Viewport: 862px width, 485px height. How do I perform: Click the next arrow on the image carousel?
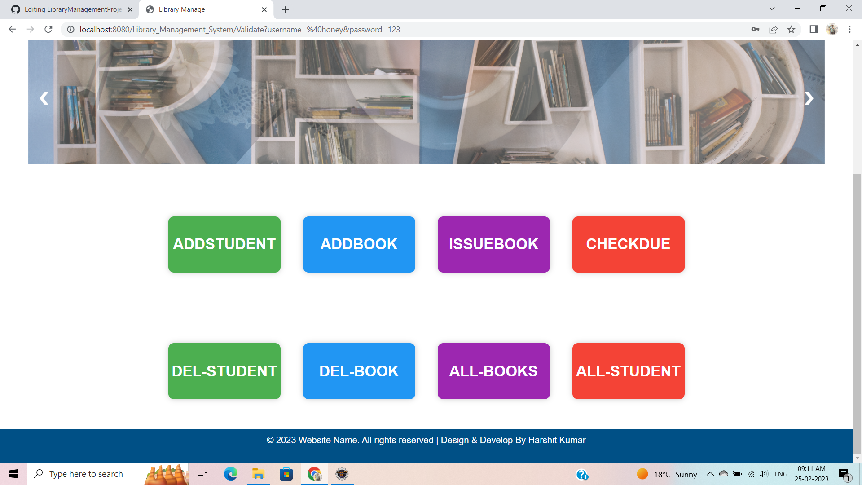pyautogui.click(x=809, y=98)
